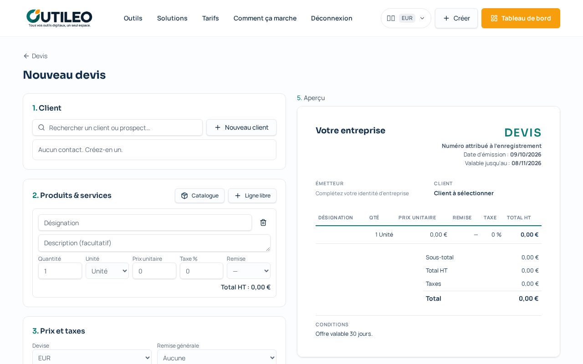Expand the Remise générale dropdown
Screen dimensions: 583x364
(x=217, y=358)
